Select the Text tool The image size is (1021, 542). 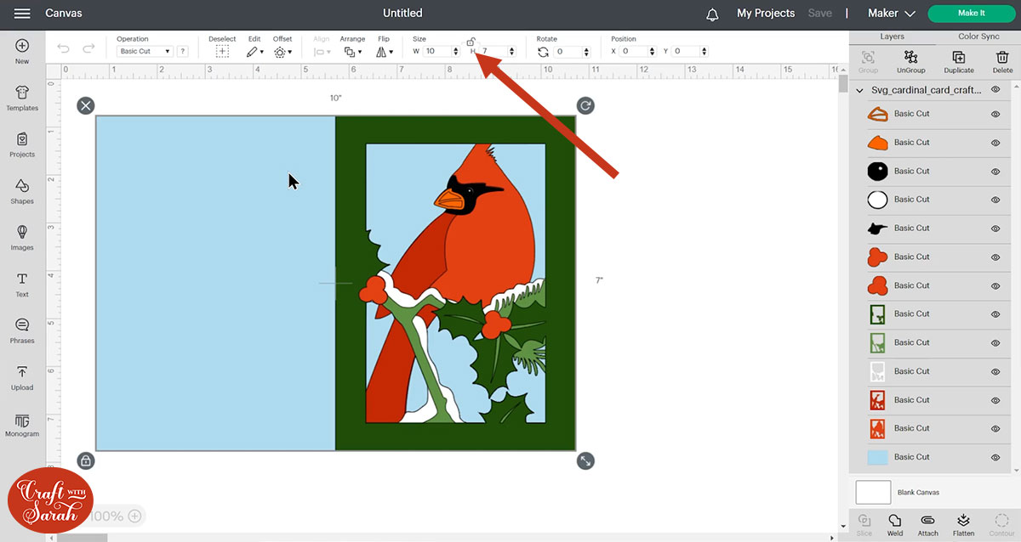(22, 284)
